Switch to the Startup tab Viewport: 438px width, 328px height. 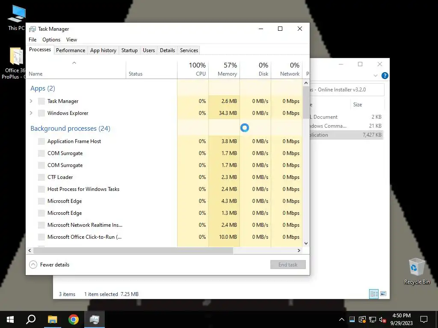(x=129, y=50)
